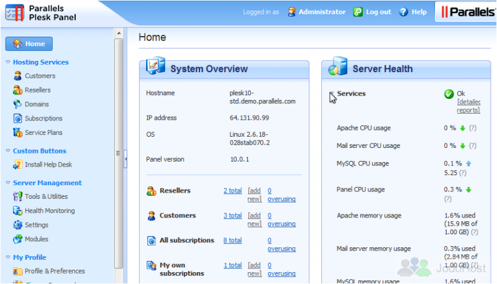
Task: Click the 'Mail server memory usage' label
Action: (374, 249)
